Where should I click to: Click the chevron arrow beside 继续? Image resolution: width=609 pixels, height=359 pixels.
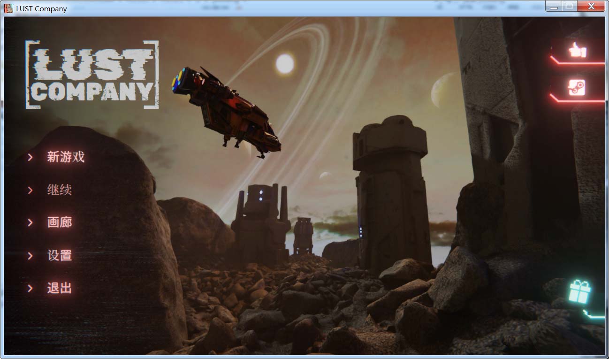30,190
